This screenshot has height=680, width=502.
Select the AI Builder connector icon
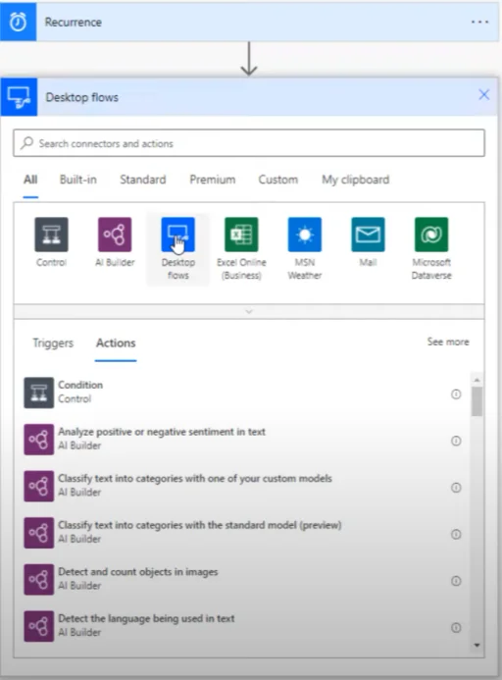coord(115,235)
